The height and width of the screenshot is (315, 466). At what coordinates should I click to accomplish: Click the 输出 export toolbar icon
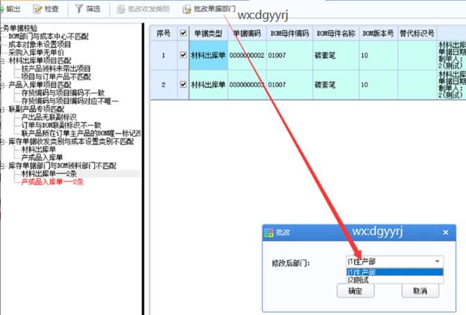pos(1,9)
